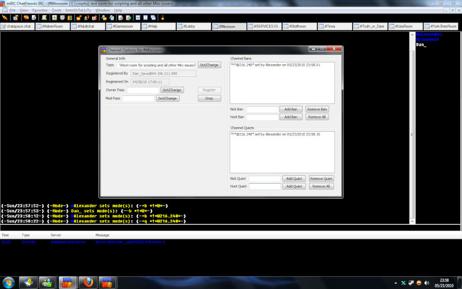Focus the Mod Pass input field

pos(139,98)
